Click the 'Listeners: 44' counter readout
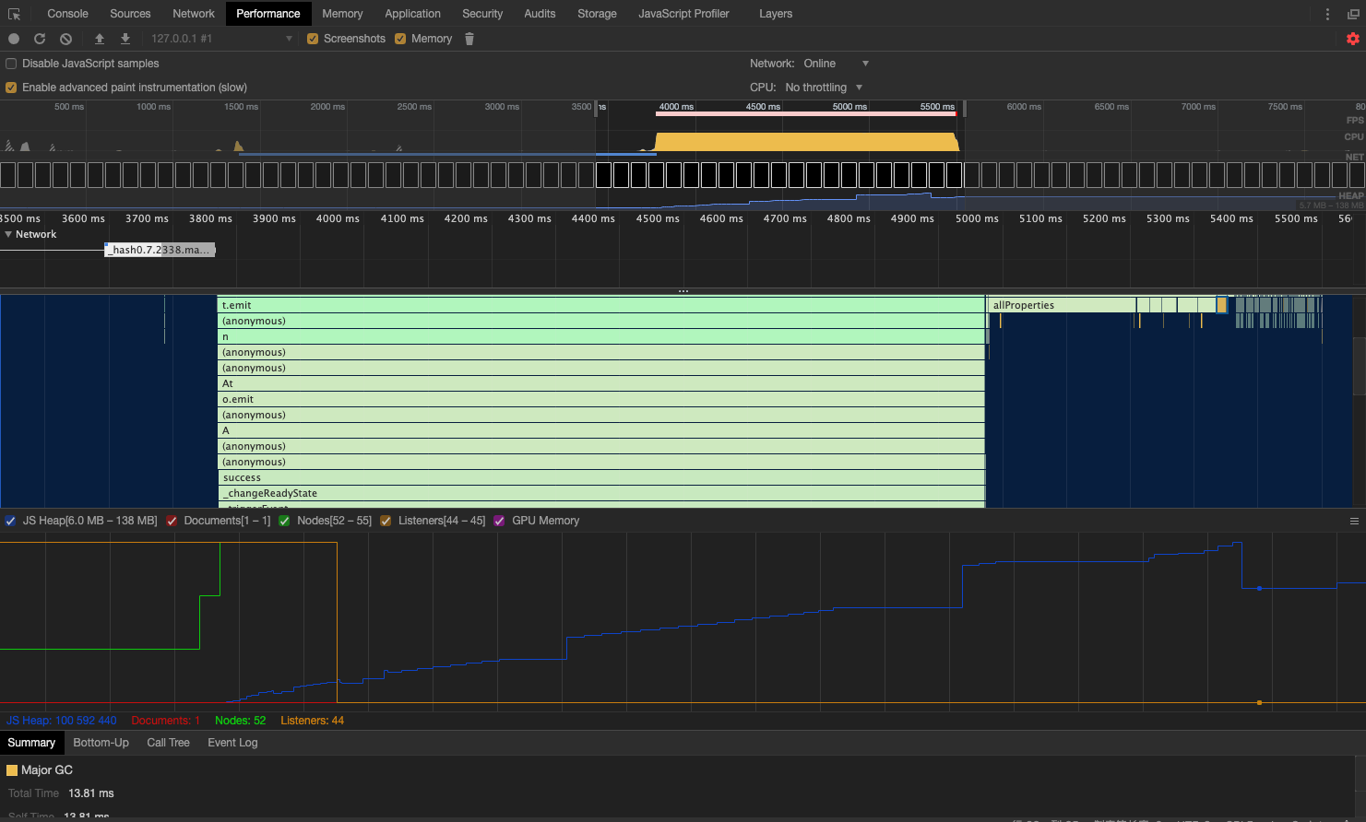 click(x=313, y=721)
